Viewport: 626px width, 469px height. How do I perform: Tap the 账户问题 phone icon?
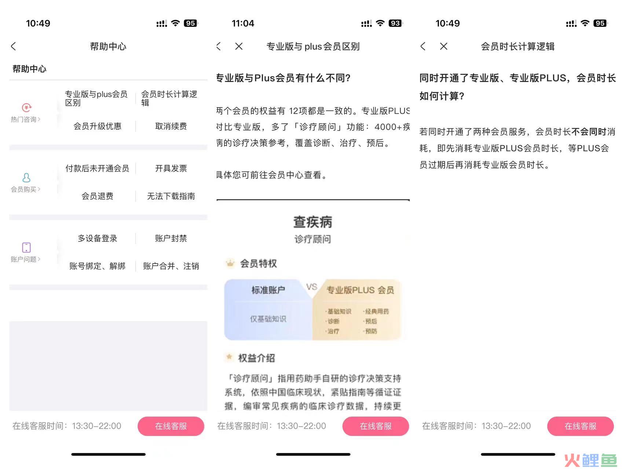click(26, 247)
